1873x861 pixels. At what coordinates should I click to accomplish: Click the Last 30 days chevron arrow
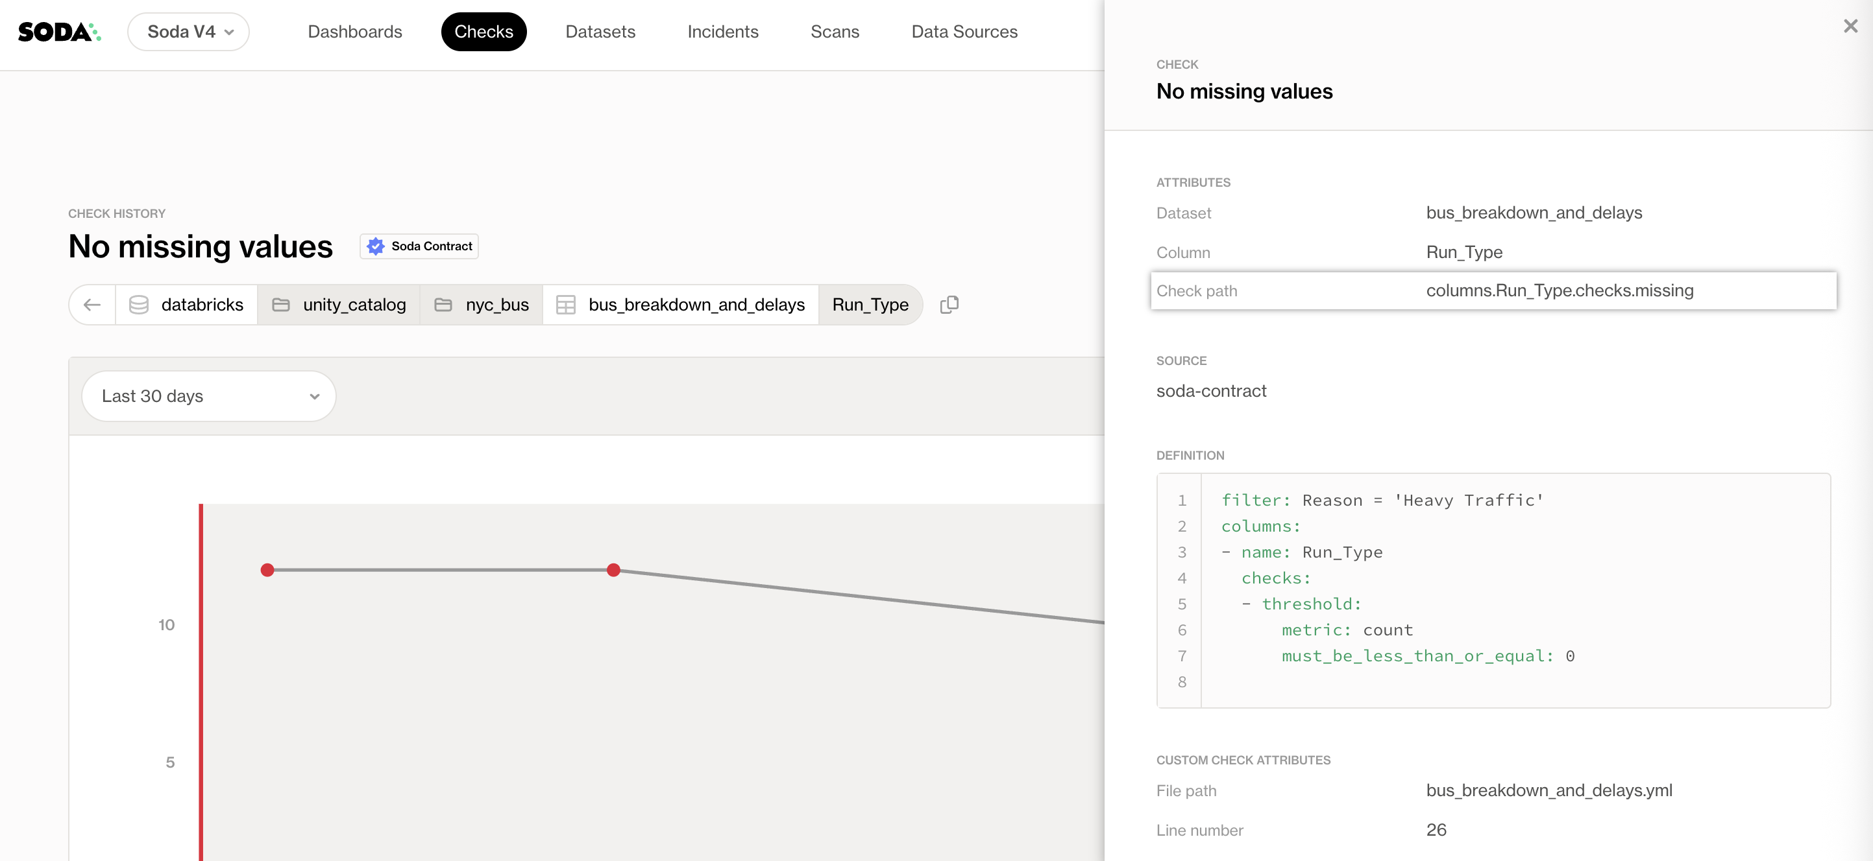pos(314,397)
